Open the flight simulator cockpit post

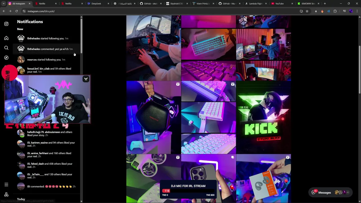(153, 48)
